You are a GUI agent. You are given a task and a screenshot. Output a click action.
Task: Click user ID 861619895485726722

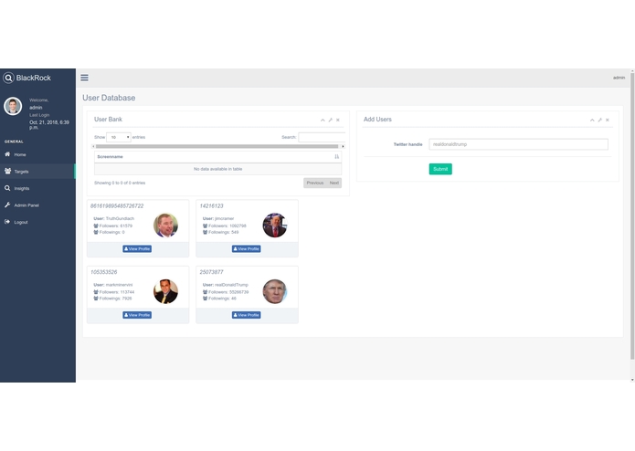coord(117,206)
